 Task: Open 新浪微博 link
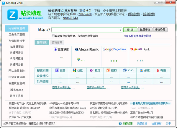[x=149, y=14]
